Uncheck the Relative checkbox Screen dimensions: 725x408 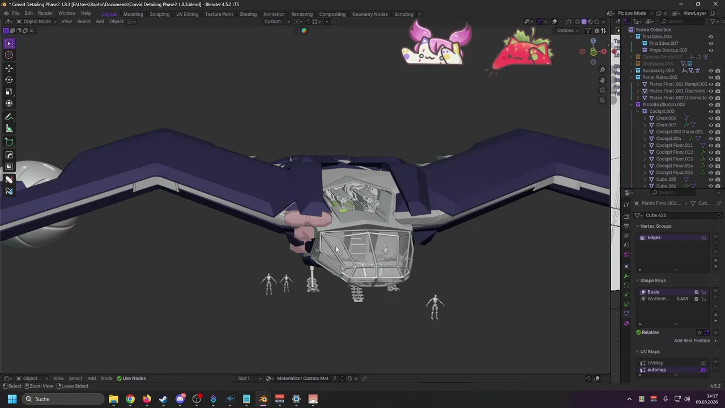pyautogui.click(x=639, y=333)
